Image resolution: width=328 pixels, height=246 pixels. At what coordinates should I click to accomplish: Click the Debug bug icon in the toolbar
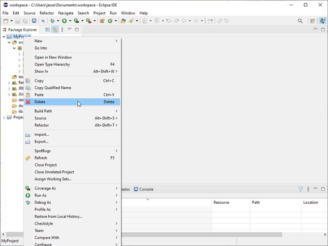(x=53, y=21)
